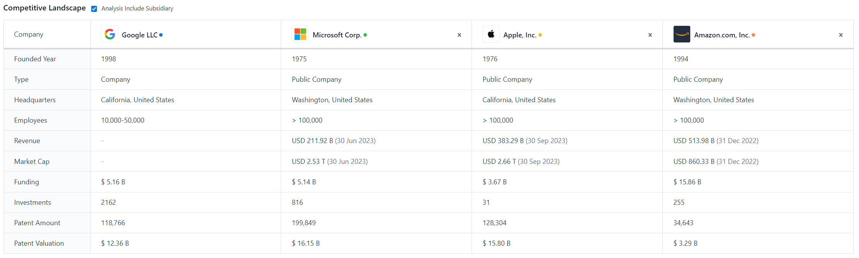Remove Amazon.com, Inc. column with x
This screenshot has height=258, width=859.
[840, 35]
